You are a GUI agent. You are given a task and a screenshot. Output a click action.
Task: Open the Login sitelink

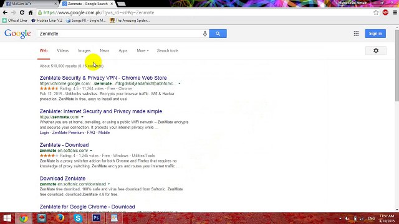[x=44, y=133]
